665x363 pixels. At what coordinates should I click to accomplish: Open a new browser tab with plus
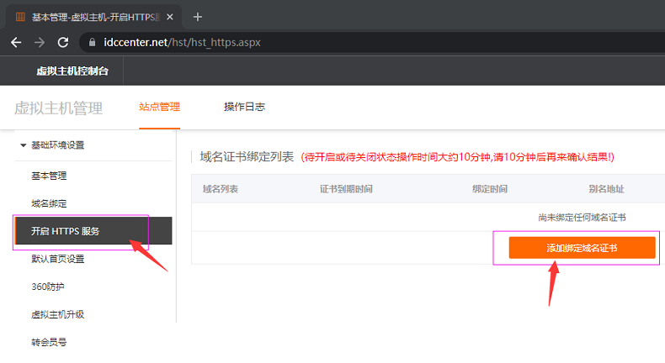tap(198, 16)
